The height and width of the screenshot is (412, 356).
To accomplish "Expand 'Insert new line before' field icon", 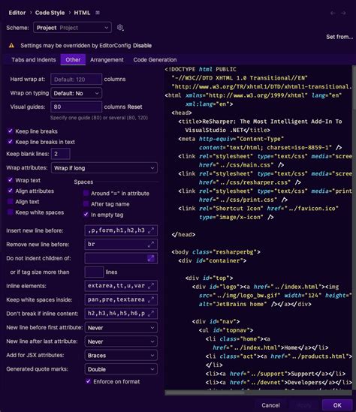I will click(x=151, y=230).
